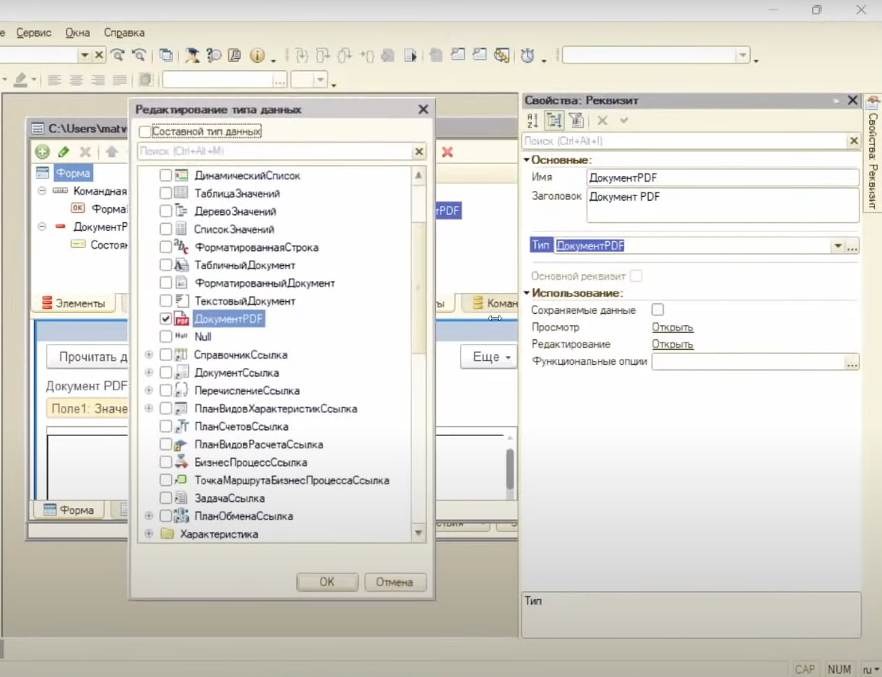Click the clear X in the dialog search field

pos(419,151)
